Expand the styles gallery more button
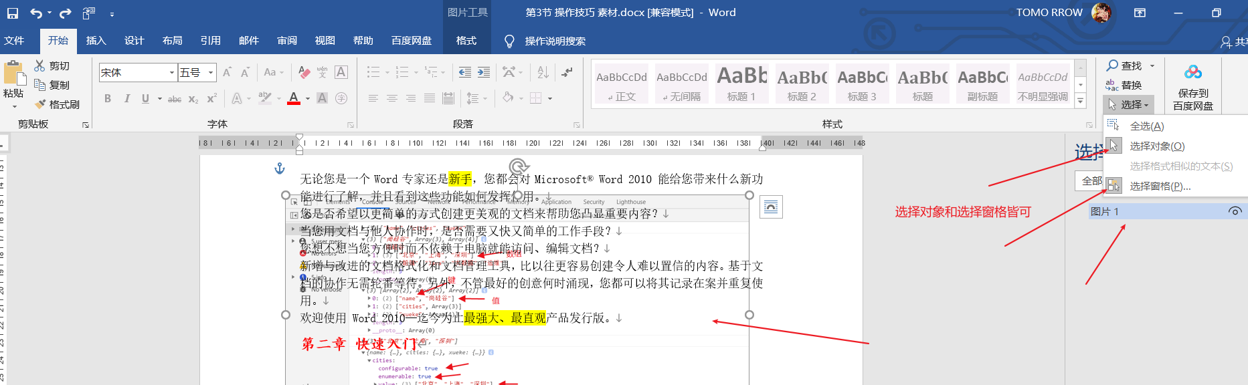This screenshot has height=385, width=1248. pyautogui.click(x=1080, y=101)
